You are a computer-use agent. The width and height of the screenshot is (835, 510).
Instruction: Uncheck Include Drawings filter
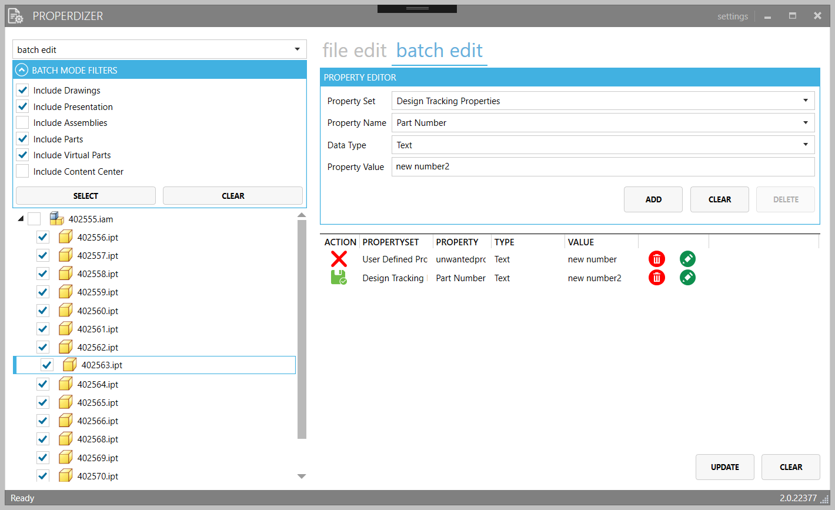tap(22, 90)
